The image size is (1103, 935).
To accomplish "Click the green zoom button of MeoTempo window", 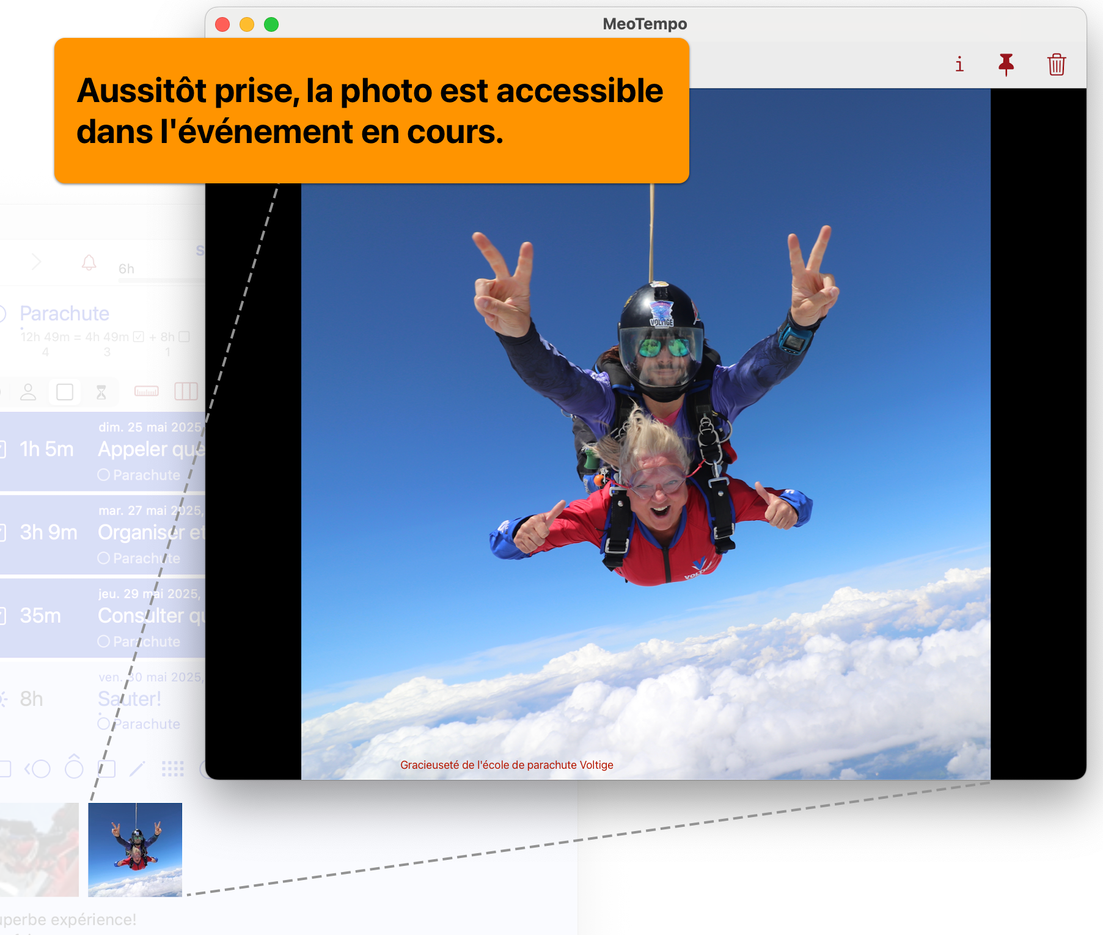I will [x=271, y=24].
